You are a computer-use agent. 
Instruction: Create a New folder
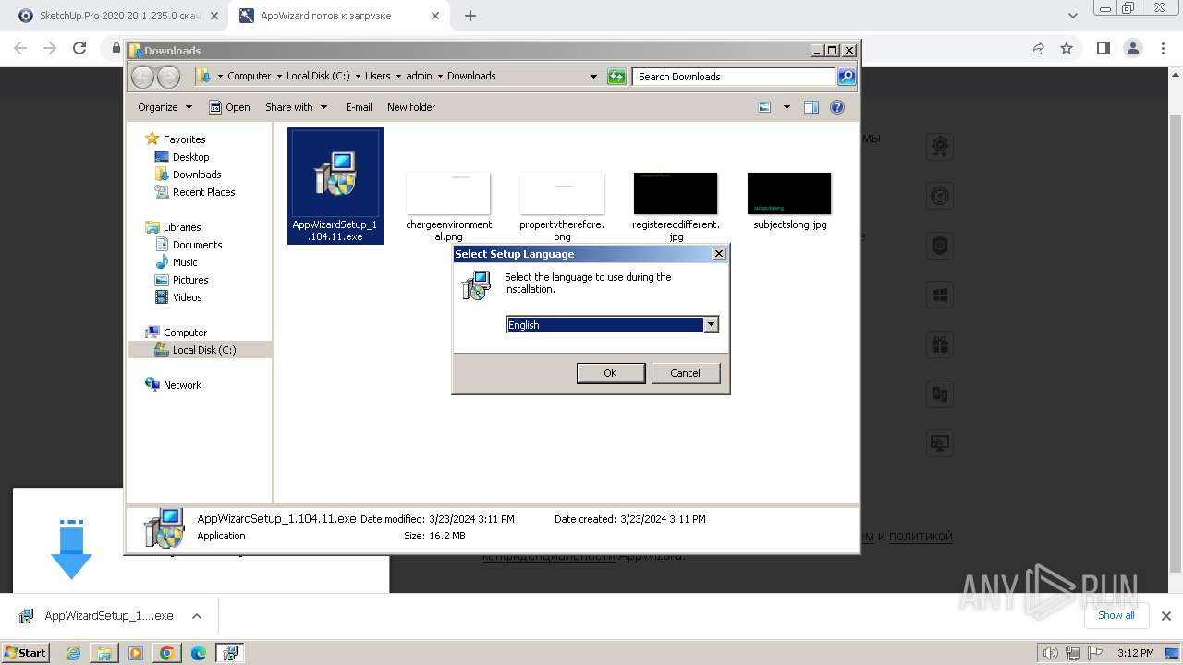click(411, 107)
